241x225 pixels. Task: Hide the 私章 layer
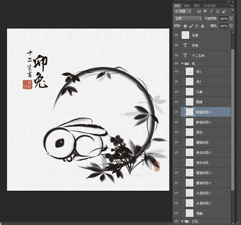(x=176, y=35)
